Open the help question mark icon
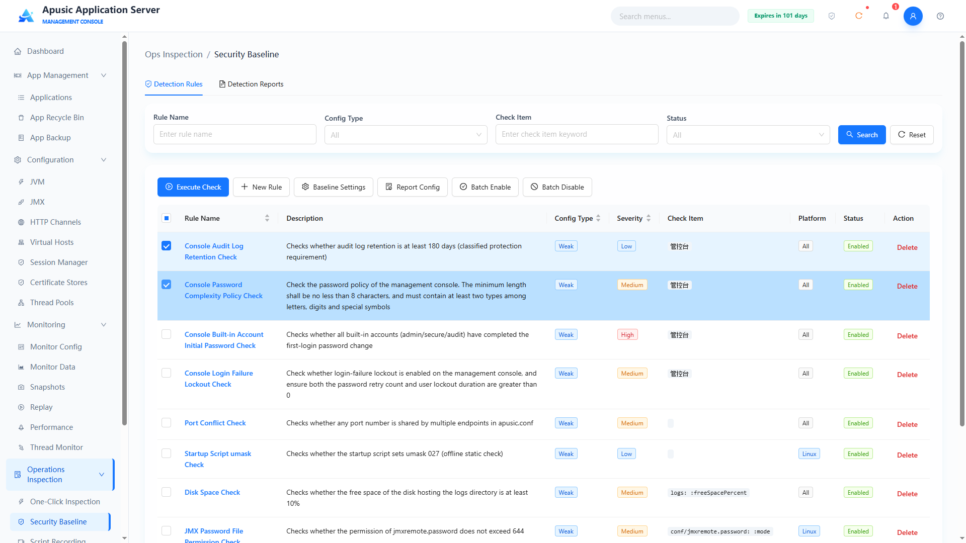Screen dimensions: 966x543 tap(940, 16)
